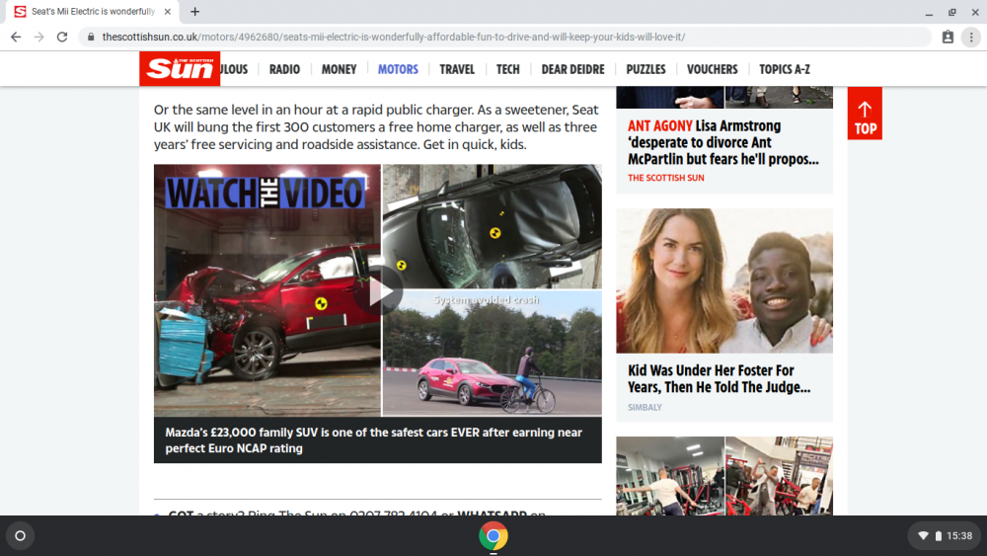This screenshot has width=987, height=556.
Task: Open the DEAR DEIDRE section
Action: [x=572, y=69]
